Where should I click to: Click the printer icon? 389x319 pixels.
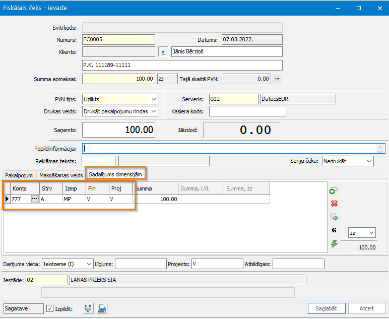tap(102, 308)
